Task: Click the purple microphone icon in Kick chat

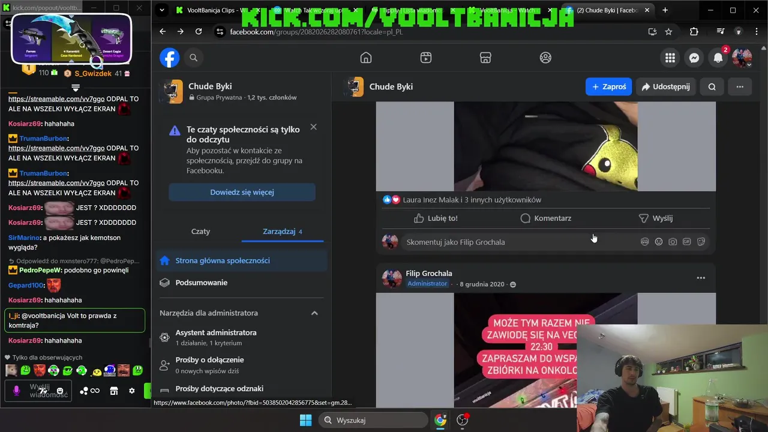Action: [17, 391]
